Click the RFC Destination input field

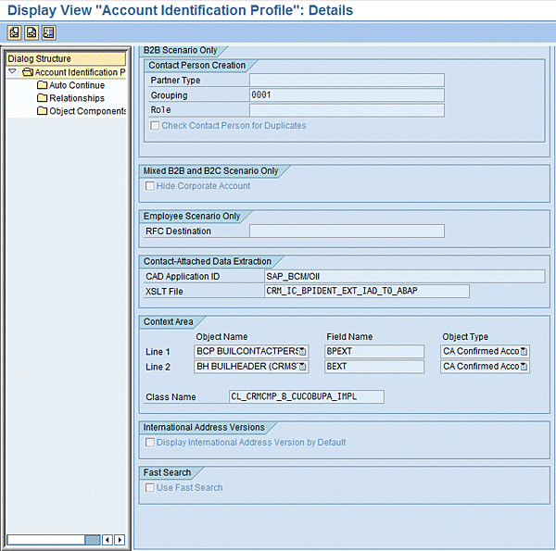point(346,232)
